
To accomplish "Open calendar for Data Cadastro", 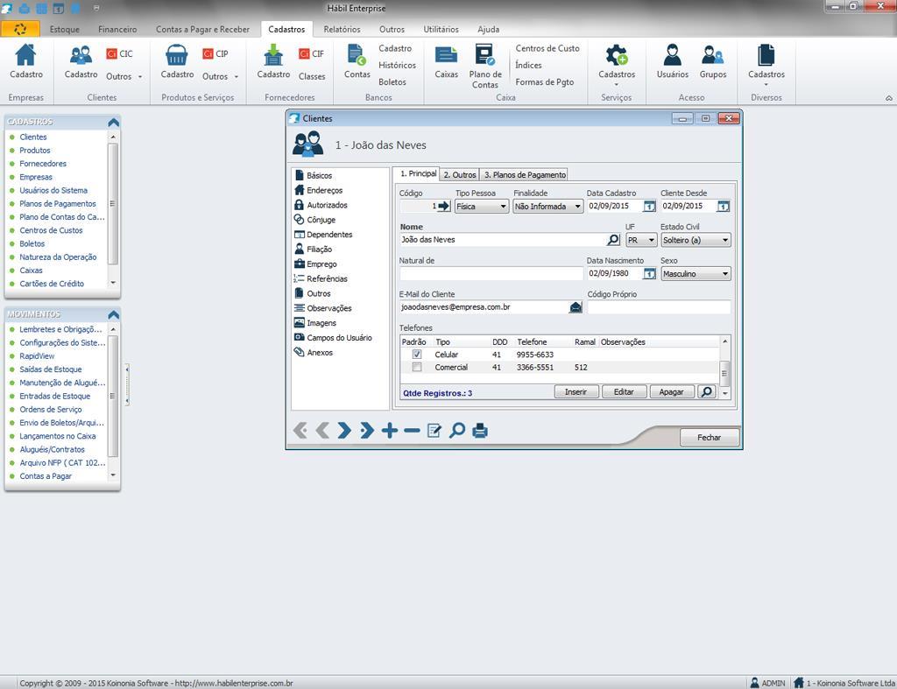I will click(649, 207).
